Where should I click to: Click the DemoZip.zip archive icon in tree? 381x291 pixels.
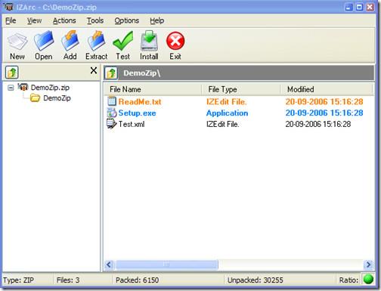[x=23, y=87]
